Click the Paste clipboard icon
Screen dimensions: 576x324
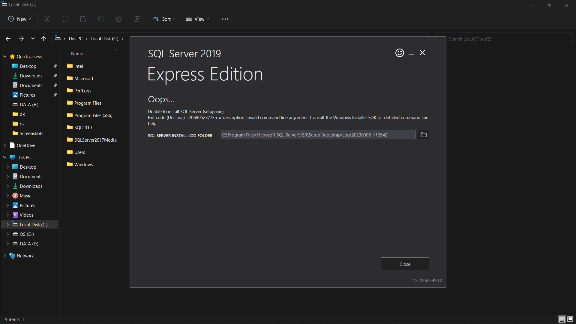[x=83, y=19]
